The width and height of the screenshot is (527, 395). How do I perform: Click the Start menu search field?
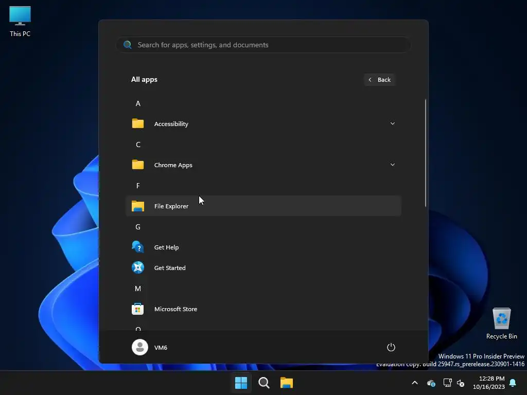[263, 45]
